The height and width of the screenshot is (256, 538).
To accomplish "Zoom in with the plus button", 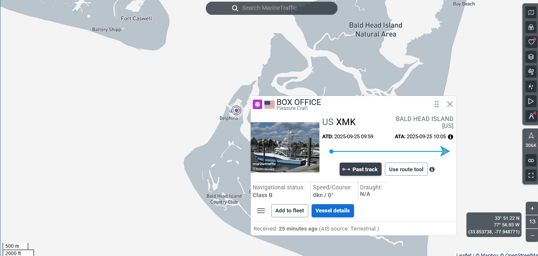I will (x=532, y=208).
